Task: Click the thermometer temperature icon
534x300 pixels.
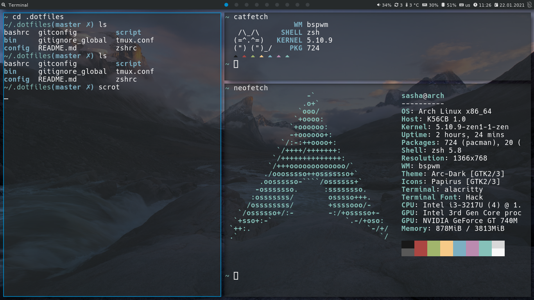Action: pyautogui.click(x=407, y=5)
